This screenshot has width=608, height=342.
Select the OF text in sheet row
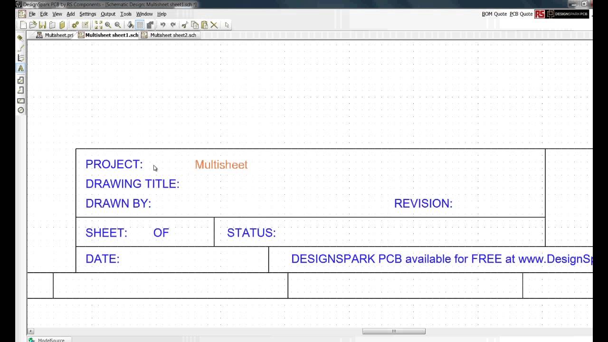pyautogui.click(x=161, y=233)
